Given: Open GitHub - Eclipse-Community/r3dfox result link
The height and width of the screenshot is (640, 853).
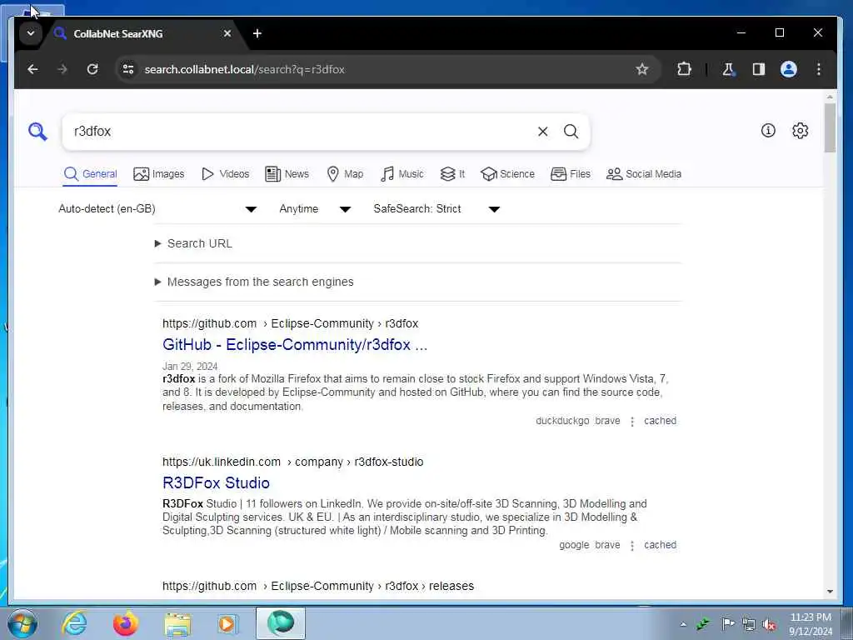Looking at the screenshot, I should 295,345.
